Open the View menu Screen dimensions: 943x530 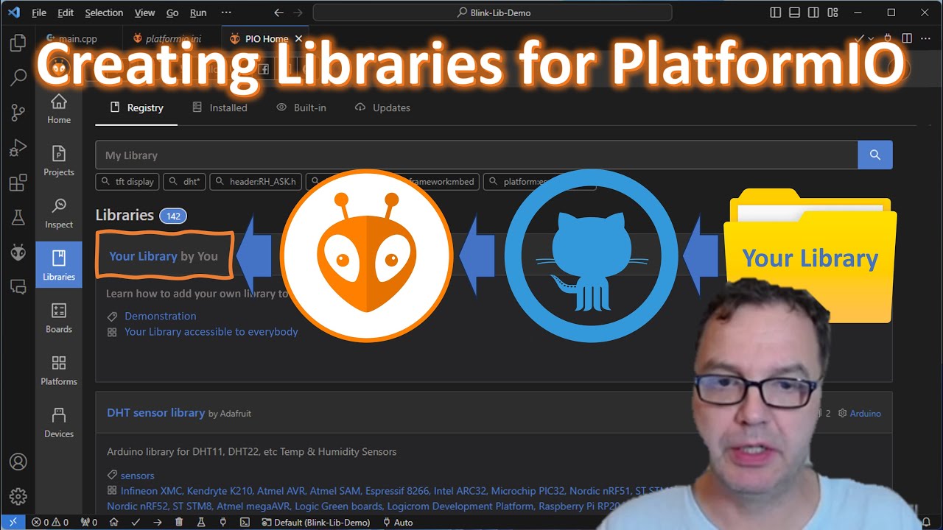click(144, 13)
